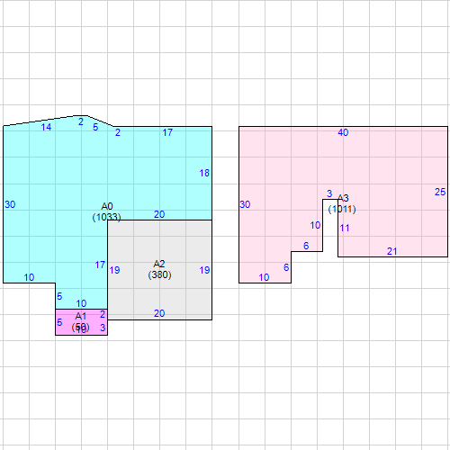The image size is (450, 450).
Task: Click the 30 dimension on A3's left edge
Action: (x=245, y=204)
